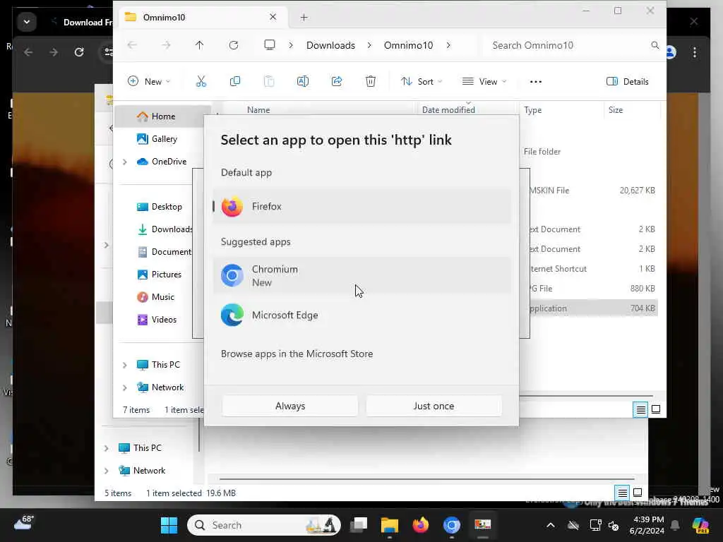This screenshot has height=542, width=723.
Task: Expand the OneDrive tree node
Action: pyautogui.click(x=124, y=162)
